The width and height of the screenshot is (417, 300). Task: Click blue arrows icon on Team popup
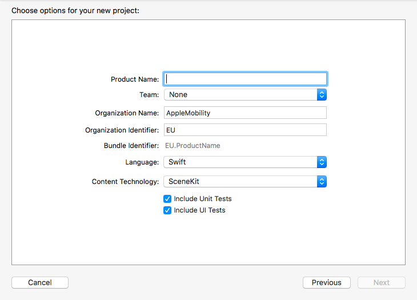tap(322, 95)
